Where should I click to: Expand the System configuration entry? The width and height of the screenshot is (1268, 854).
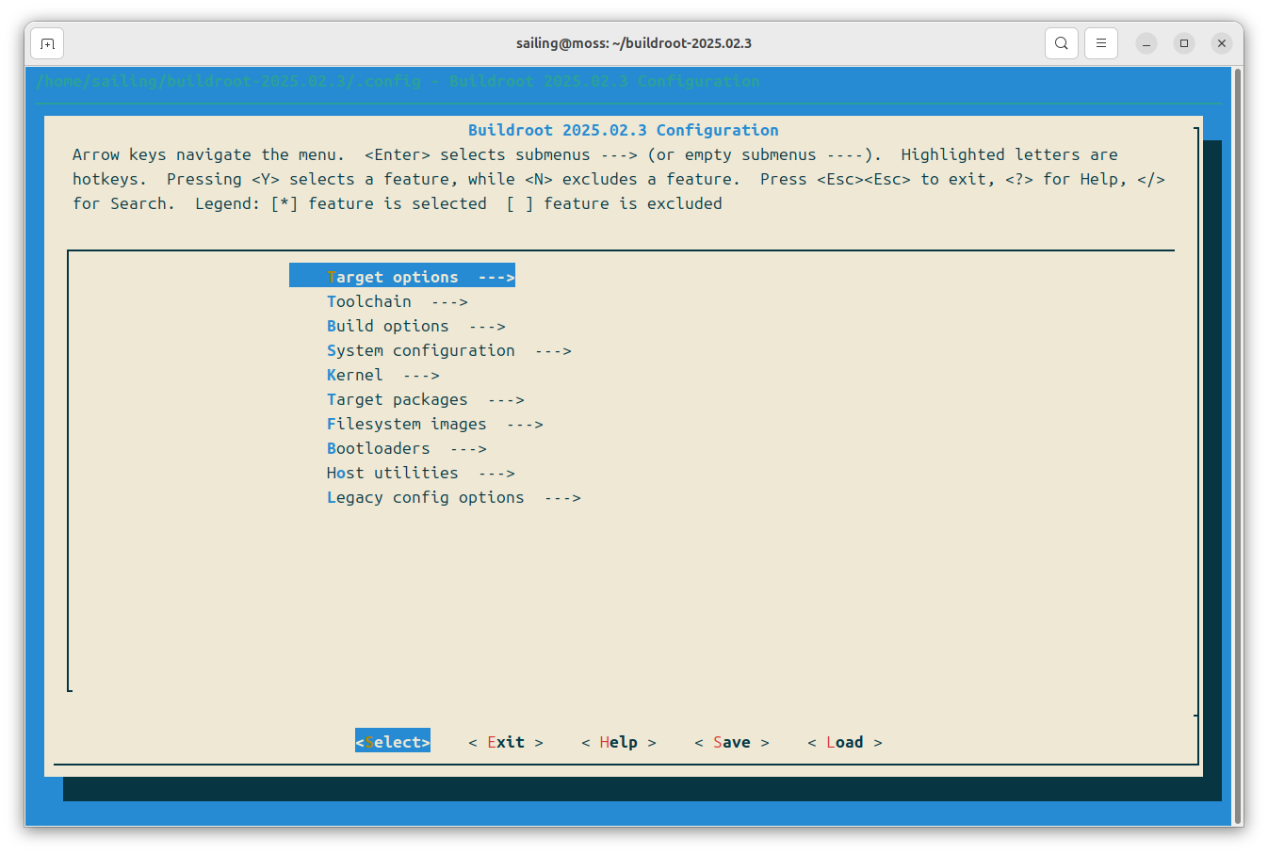coord(448,350)
